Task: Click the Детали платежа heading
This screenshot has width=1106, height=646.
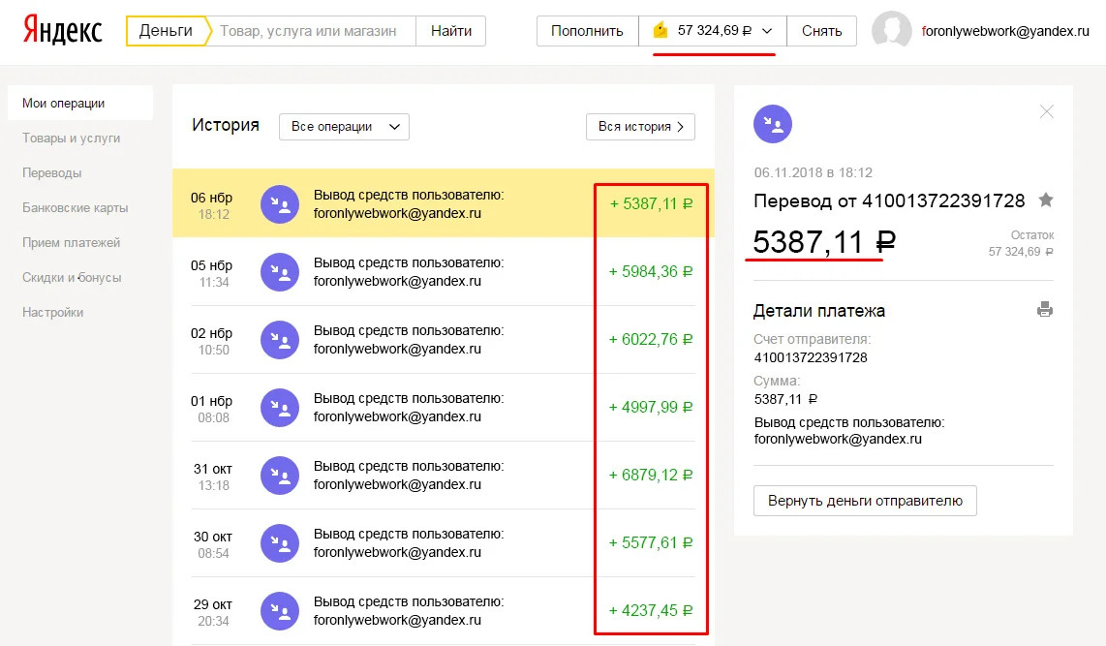Action: point(819,310)
